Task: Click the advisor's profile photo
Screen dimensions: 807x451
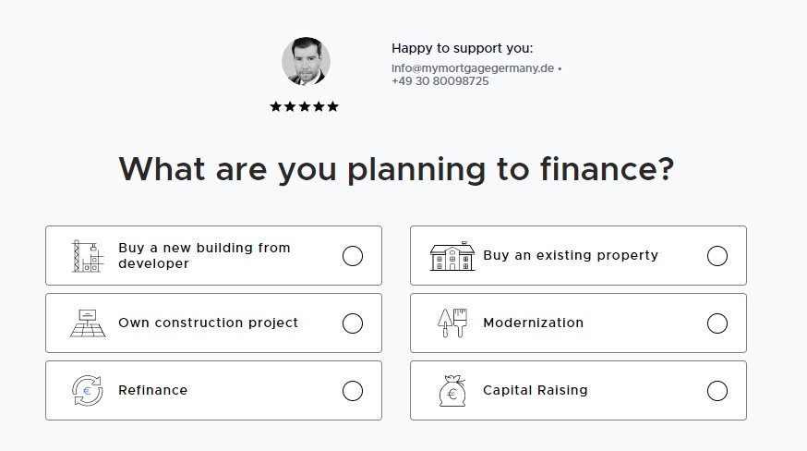Action: point(306,61)
